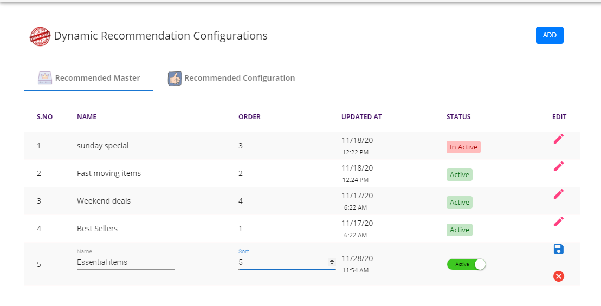The image size is (601, 306).
Task: Click the UPDATED AT column header
Action: pos(361,116)
